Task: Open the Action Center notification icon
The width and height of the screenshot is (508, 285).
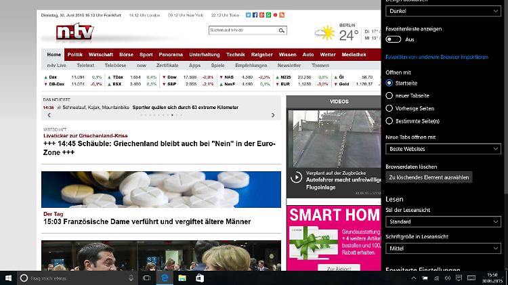Action: click(459, 278)
